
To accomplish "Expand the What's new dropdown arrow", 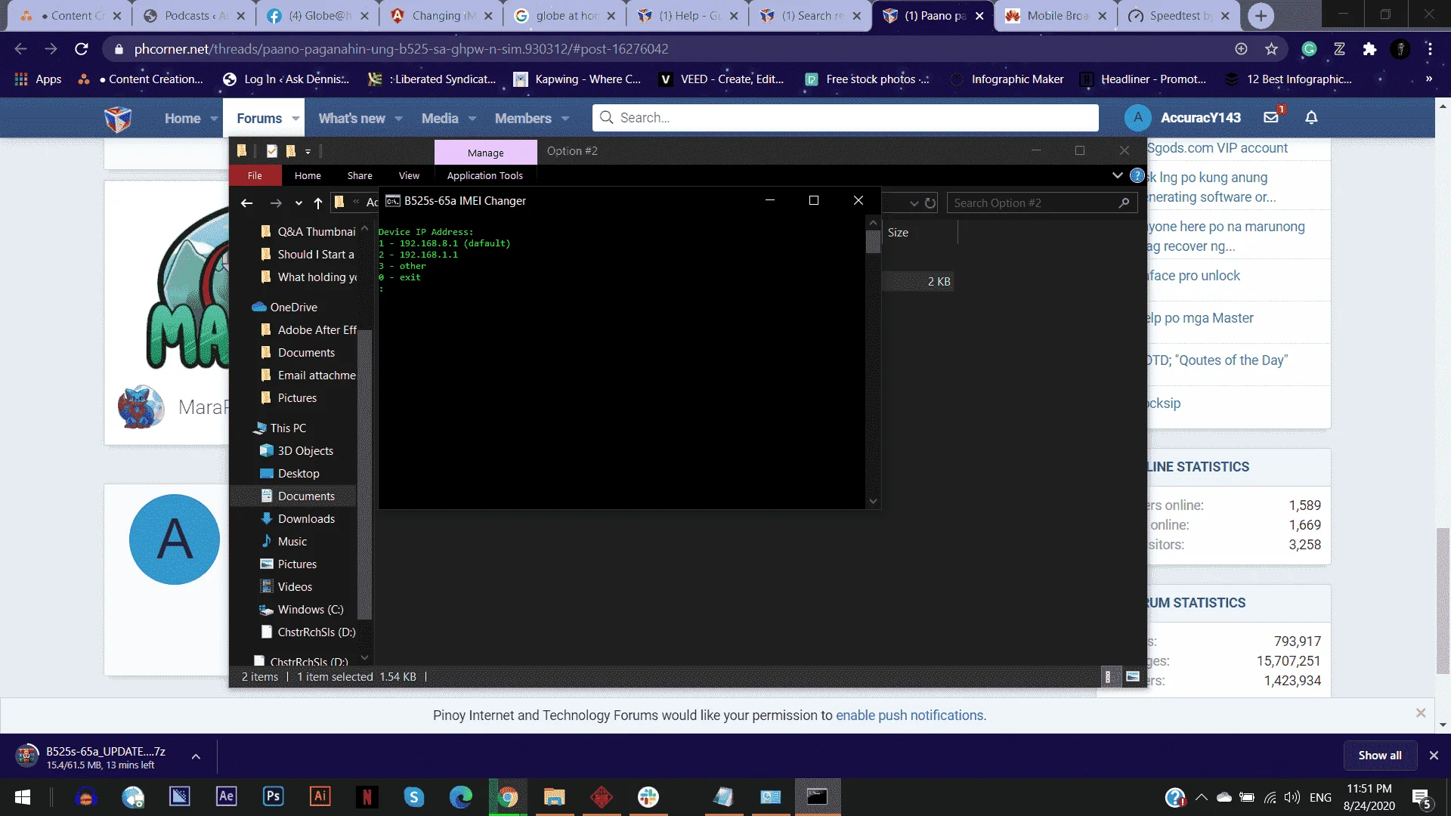I will (398, 119).
